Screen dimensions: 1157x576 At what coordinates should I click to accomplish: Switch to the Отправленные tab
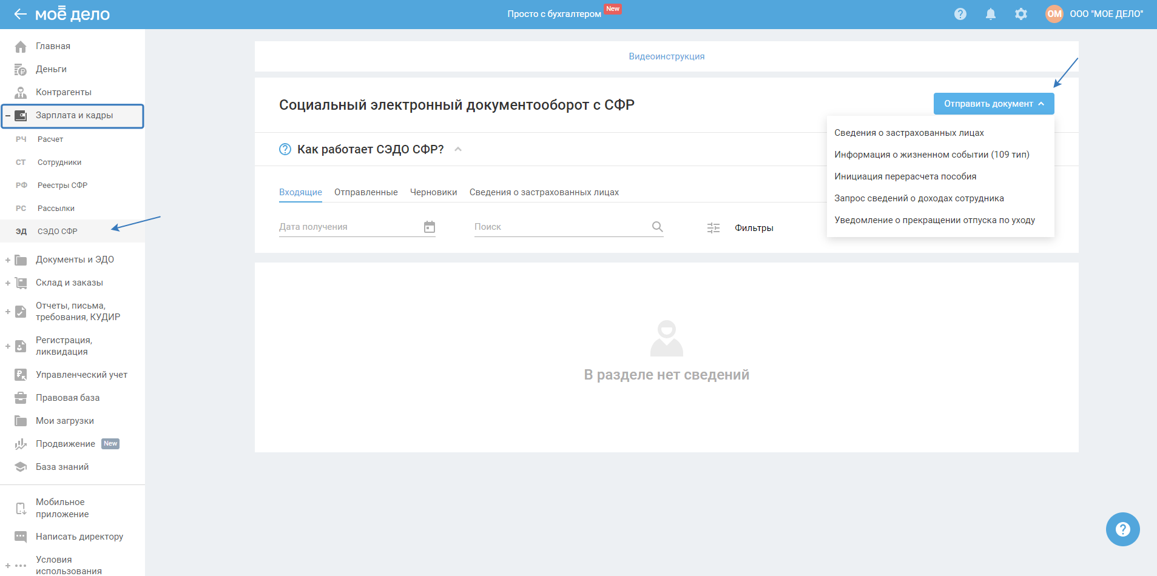[x=366, y=192]
